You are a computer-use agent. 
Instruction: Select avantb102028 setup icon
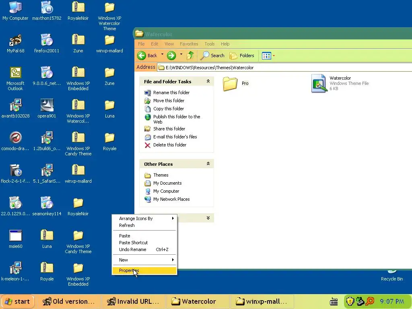[x=15, y=109]
